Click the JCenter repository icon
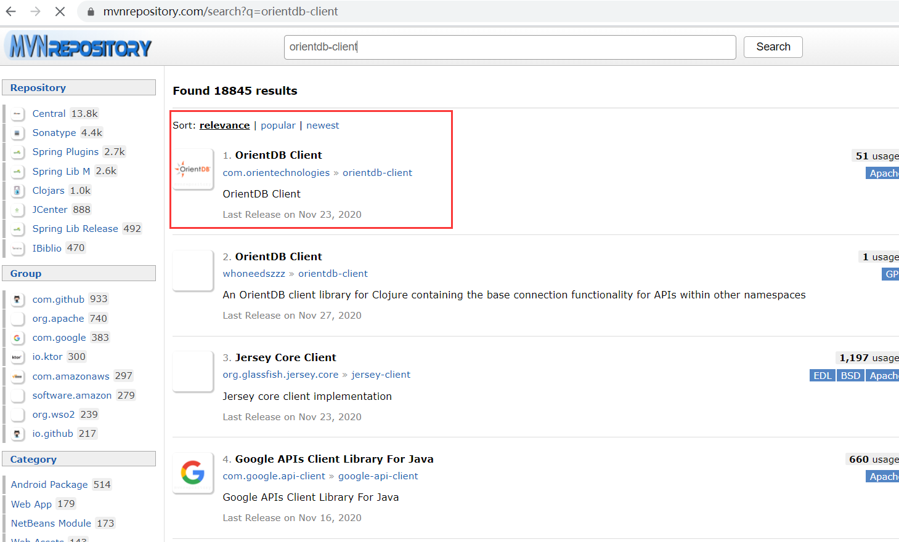 click(18, 210)
